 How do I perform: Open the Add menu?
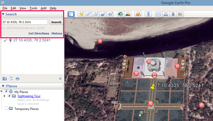pos(44,8)
